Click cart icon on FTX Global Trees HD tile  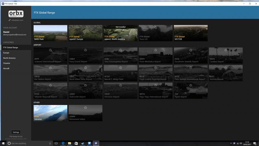tap(156, 28)
